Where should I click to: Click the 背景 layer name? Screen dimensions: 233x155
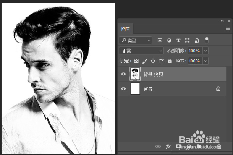tap(148, 89)
